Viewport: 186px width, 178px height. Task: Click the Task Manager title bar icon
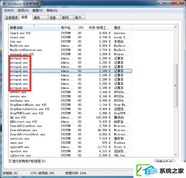pyautogui.click(x=4, y=4)
